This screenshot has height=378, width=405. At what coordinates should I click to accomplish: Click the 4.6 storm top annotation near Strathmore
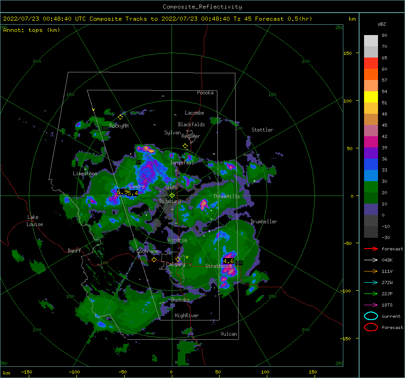[x=229, y=261]
